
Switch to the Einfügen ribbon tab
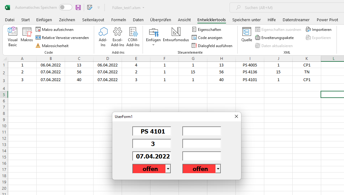[x=44, y=20]
